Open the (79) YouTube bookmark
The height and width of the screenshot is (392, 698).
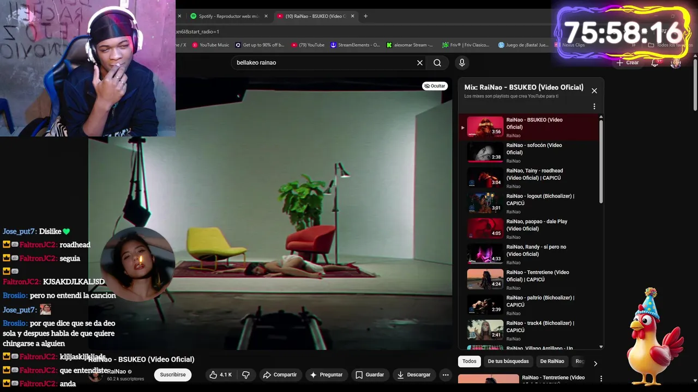(308, 45)
